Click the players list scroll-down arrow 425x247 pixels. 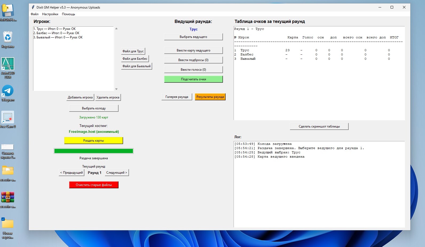coord(116,89)
